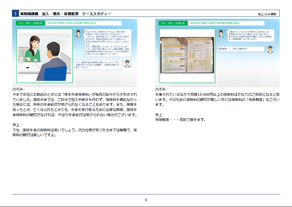This screenshot has width=292, height=207.
Task: Click Inoue's avatar icon in right slide
Action: pos(270,49)
